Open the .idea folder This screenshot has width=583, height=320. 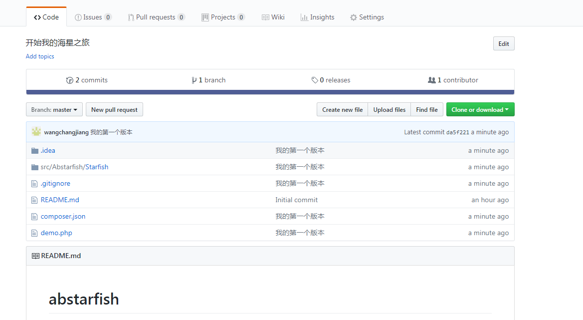click(48, 150)
